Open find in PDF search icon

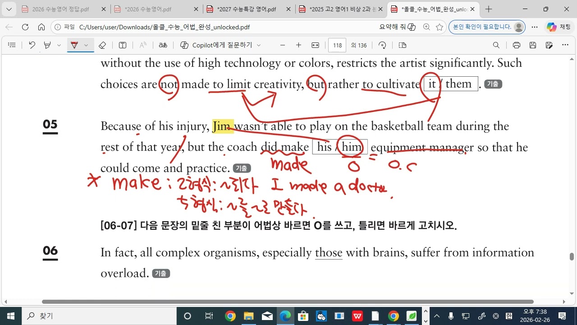click(x=496, y=45)
